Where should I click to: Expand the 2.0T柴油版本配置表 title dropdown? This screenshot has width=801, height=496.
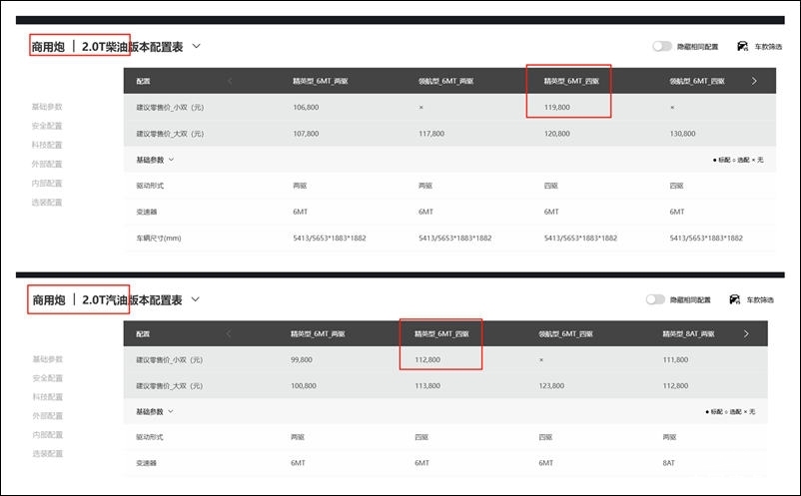click(196, 47)
